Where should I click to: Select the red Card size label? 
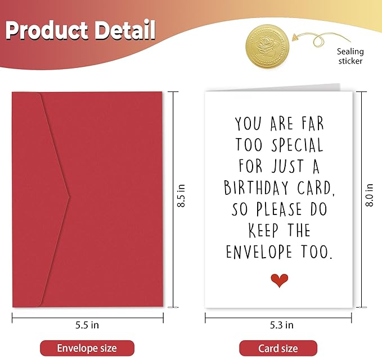click(x=278, y=348)
